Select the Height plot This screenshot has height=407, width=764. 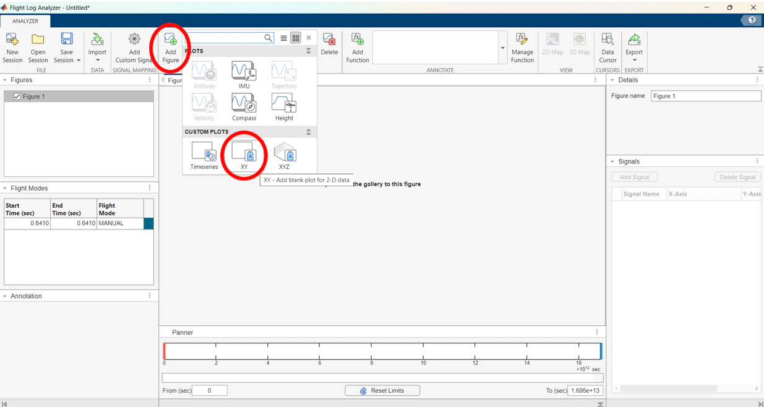284,107
